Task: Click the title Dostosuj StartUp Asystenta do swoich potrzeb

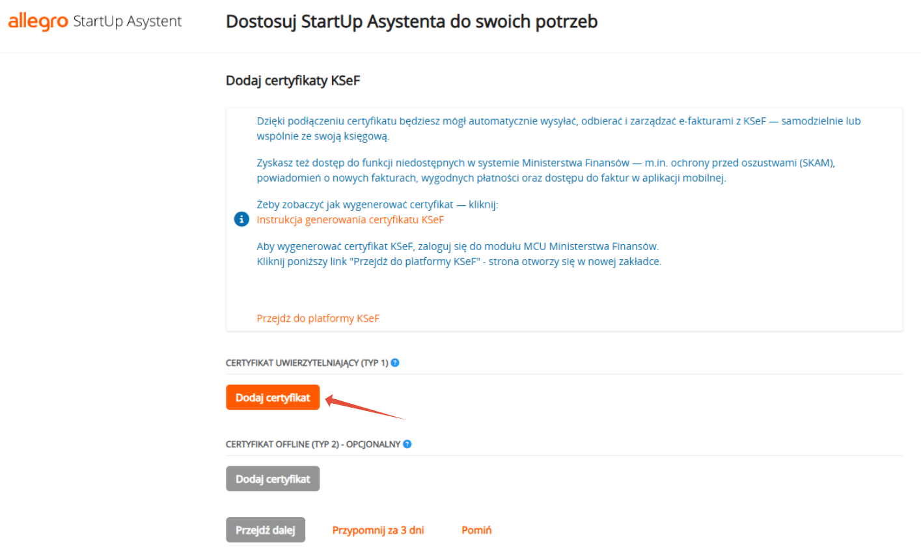Action: pyautogui.click(x=411, y=21)
